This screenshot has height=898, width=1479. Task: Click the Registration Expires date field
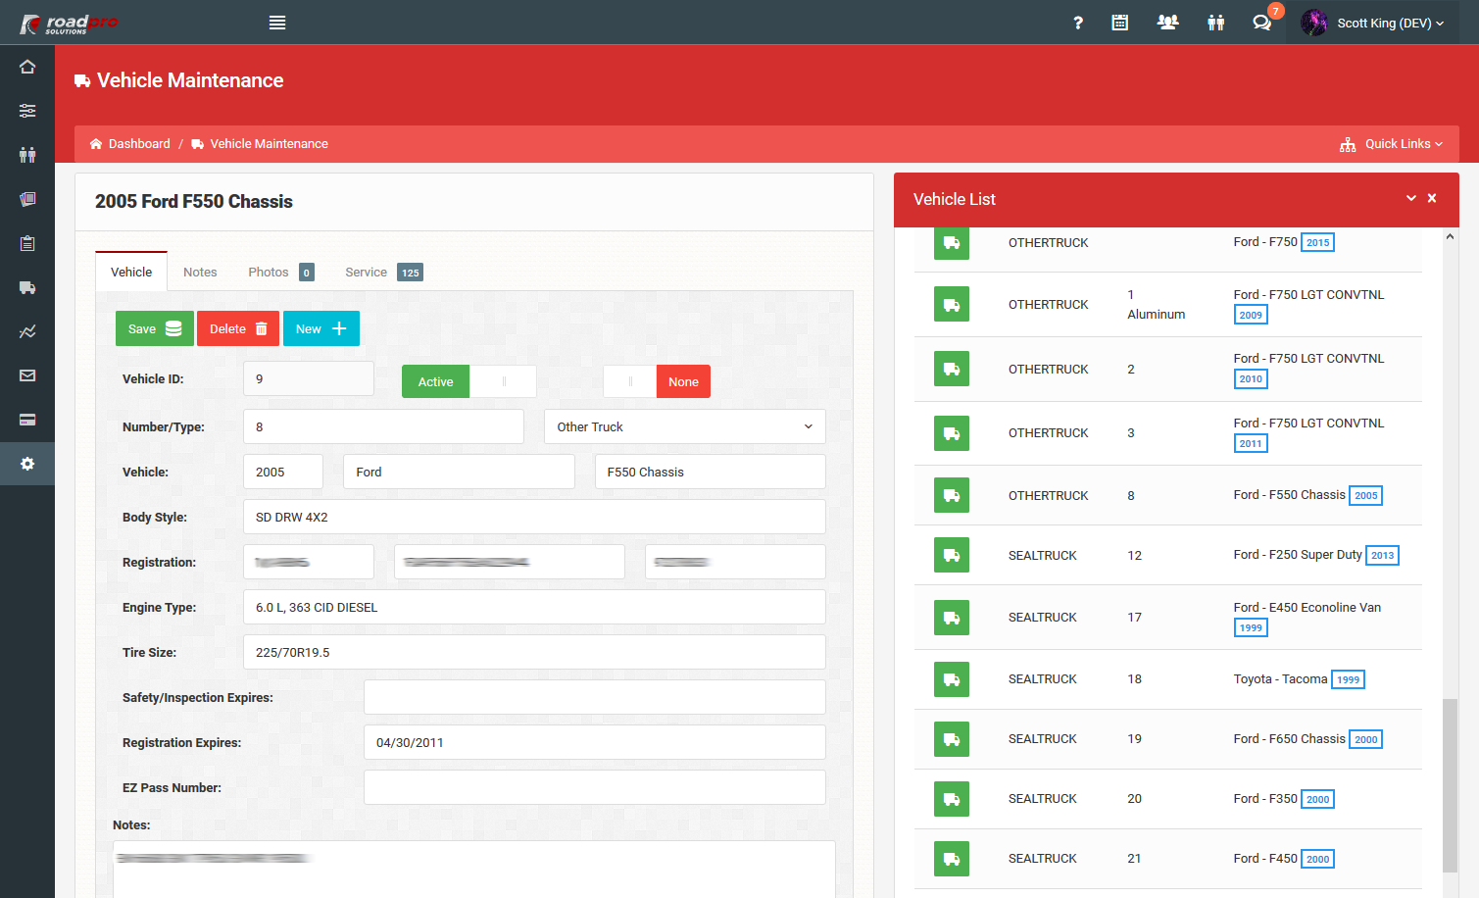tap(595, 742)
